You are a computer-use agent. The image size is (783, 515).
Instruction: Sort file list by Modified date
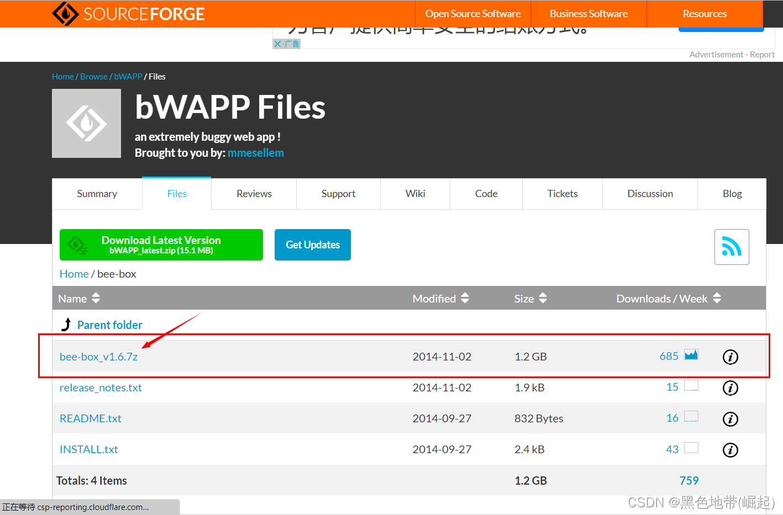pyautogui.click(x=440, y=299)
